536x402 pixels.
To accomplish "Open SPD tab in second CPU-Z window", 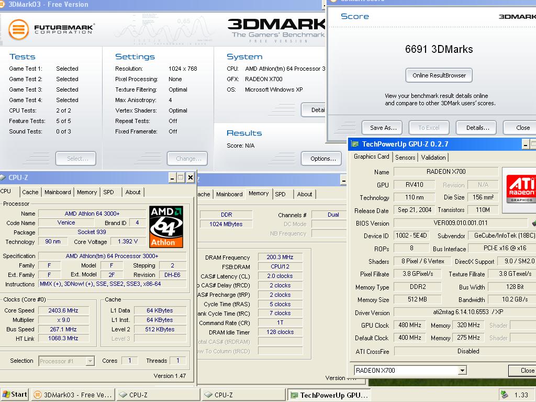I will coord(281,194).
